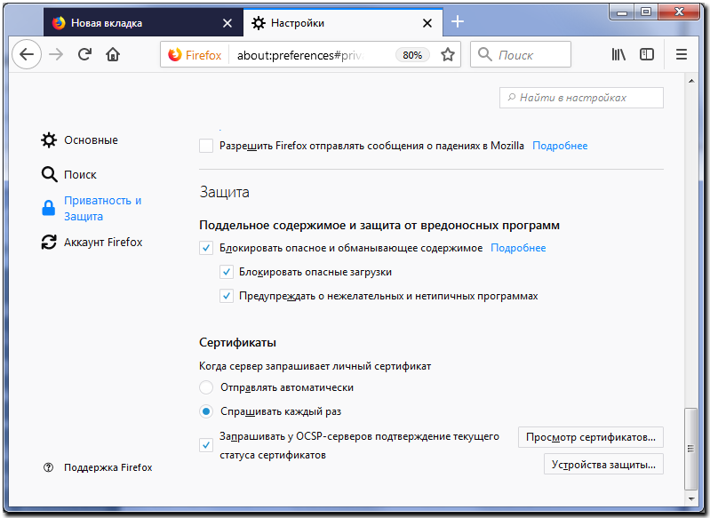
Task: Uncheck Блокировать опасные загрузки
Action: coord(227,272)
